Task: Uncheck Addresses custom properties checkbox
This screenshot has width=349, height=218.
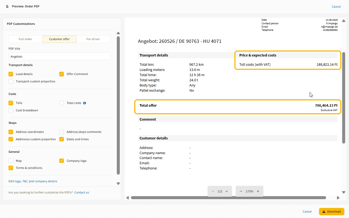Action: tap(11, 139)
